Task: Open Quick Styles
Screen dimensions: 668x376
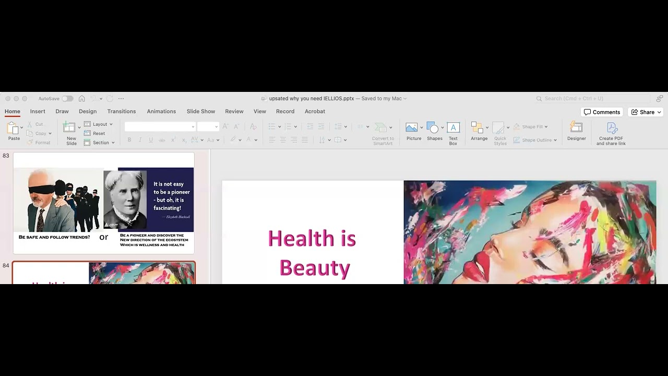Action: pos(500,134)
